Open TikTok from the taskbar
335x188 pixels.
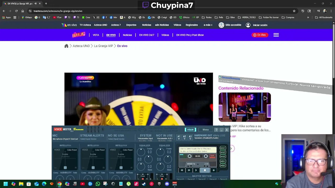(x=136, y=184)
